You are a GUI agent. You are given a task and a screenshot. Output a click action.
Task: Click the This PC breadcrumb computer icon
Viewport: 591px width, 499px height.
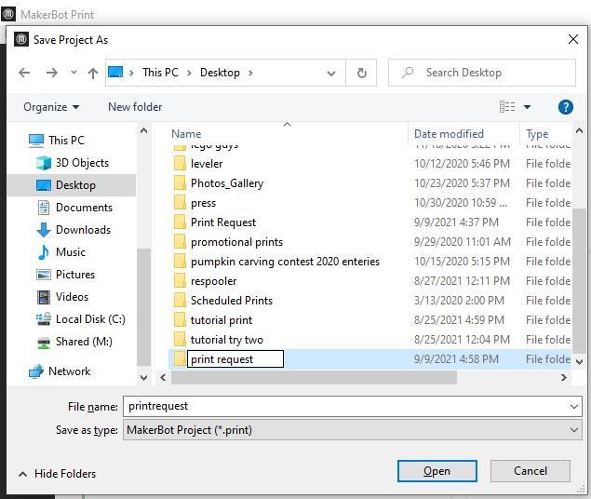[x=115, y=72]
